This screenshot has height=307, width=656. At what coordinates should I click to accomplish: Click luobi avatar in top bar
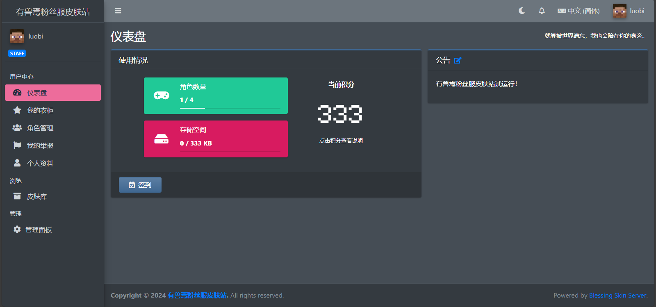click(x=620, y=11)
